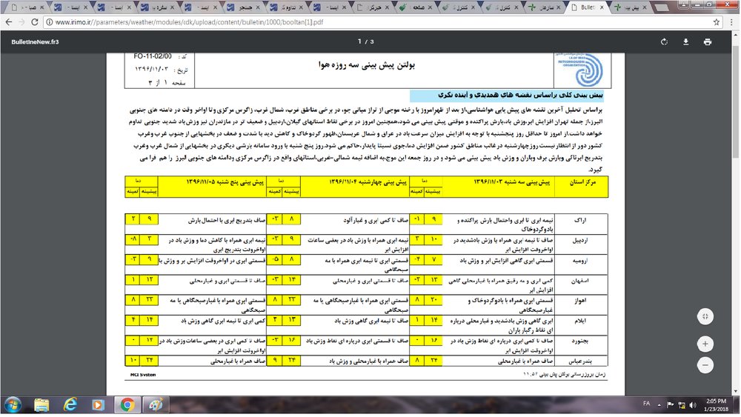
Task: Open the clock showing 2:05 PM
Action: tap(716, 406)
